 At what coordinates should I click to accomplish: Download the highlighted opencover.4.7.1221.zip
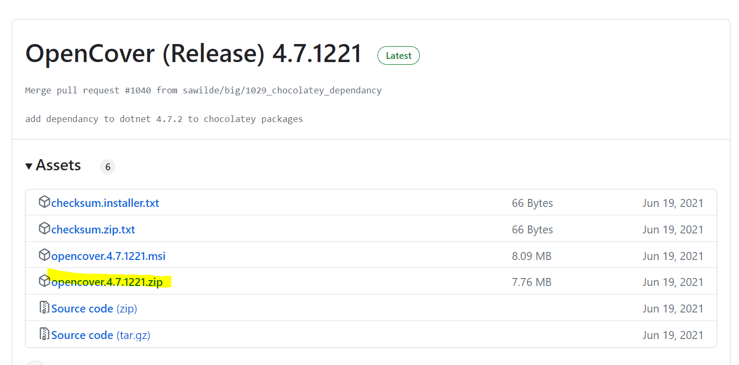pos(107,282)
